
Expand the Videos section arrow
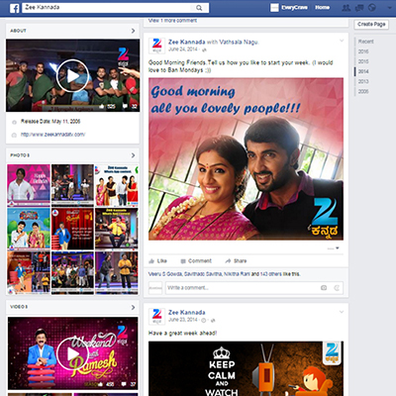133,307
